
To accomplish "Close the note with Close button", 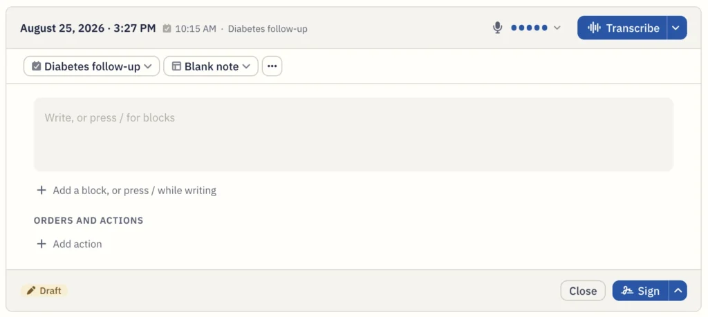I will [583, 291].
